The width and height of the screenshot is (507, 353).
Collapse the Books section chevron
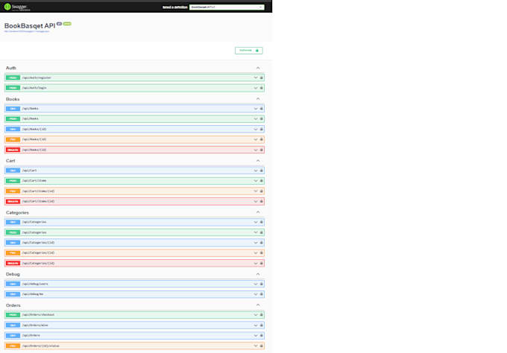click(258, 99)
